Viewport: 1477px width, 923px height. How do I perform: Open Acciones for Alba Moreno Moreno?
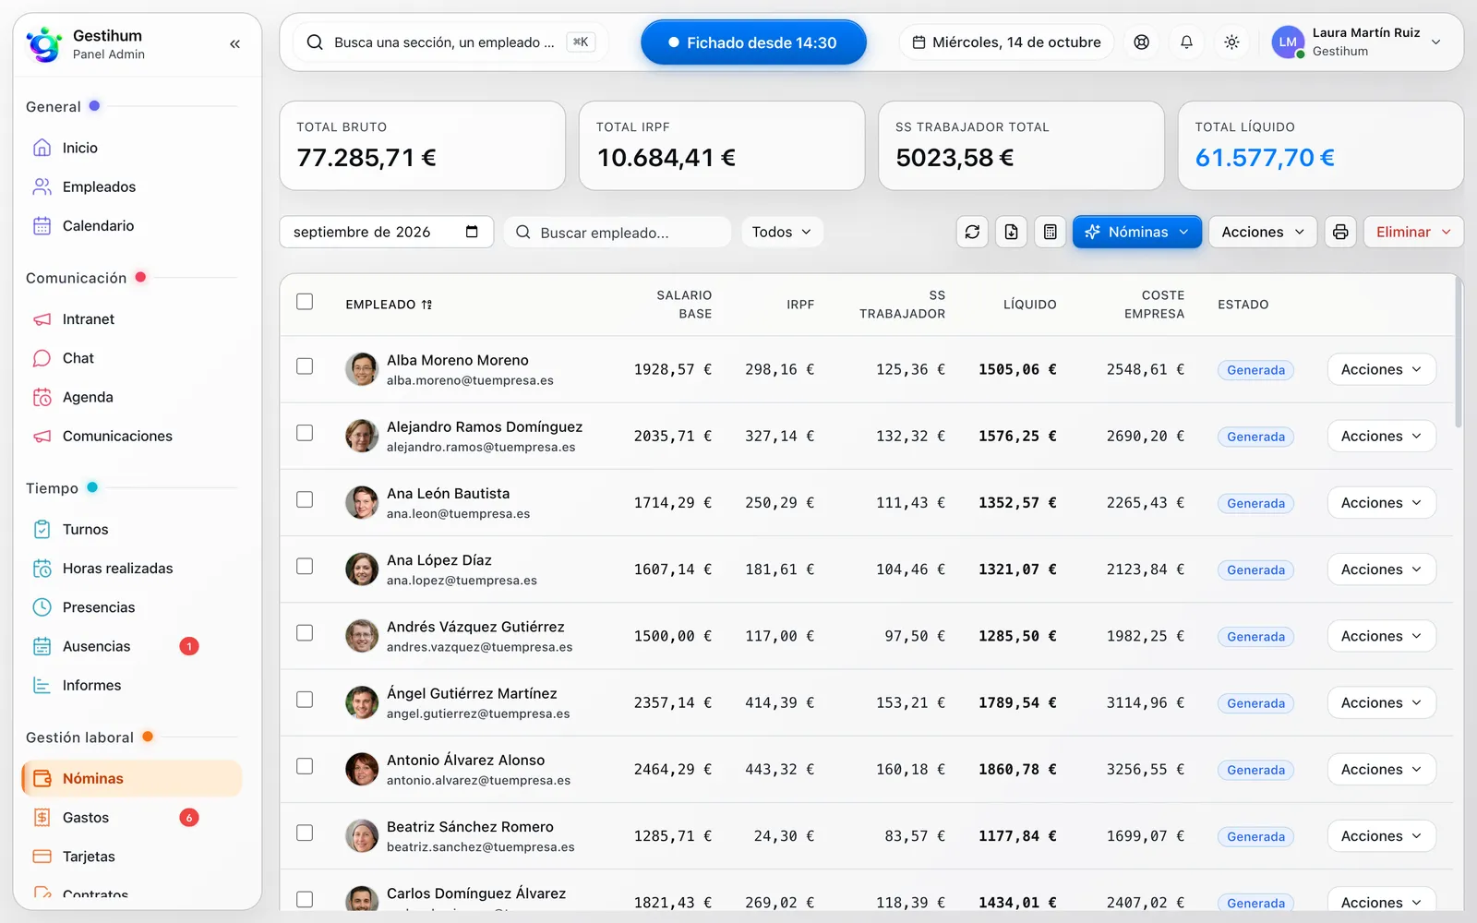1381,369
